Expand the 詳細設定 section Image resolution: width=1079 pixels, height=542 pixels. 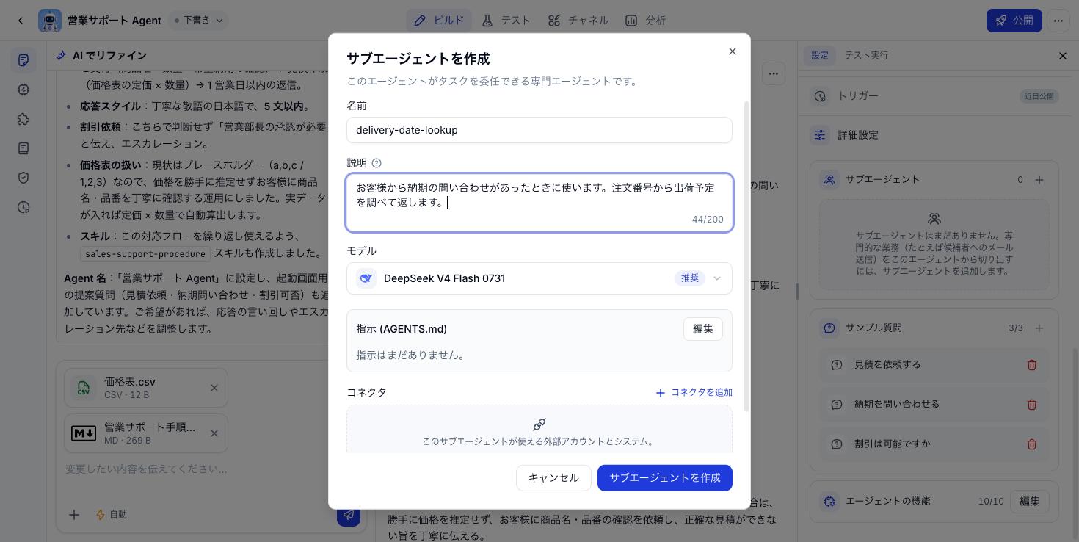tap(934, 135)
